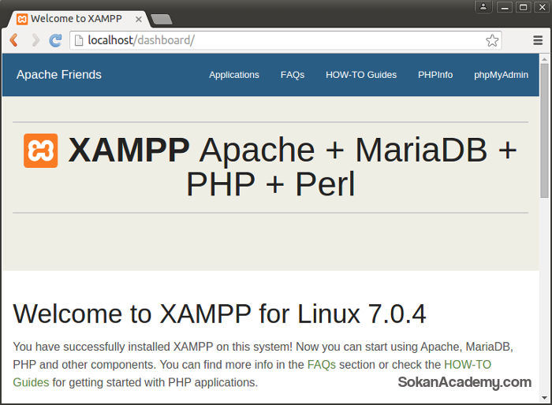Open the FAQs nav item
552x405 pixels.
click(293, 75)
